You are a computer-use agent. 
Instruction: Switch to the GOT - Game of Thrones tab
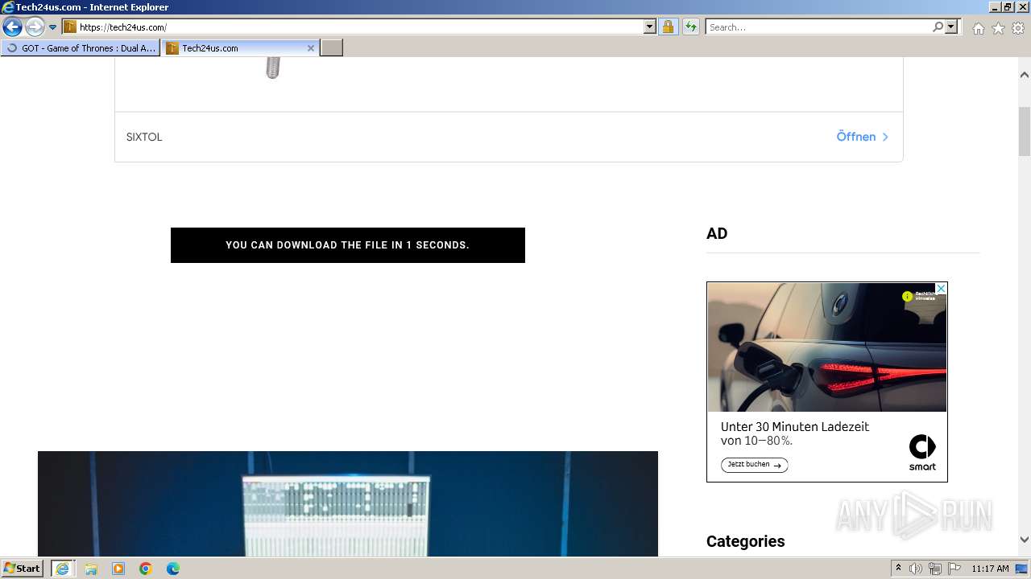(81, 48)
